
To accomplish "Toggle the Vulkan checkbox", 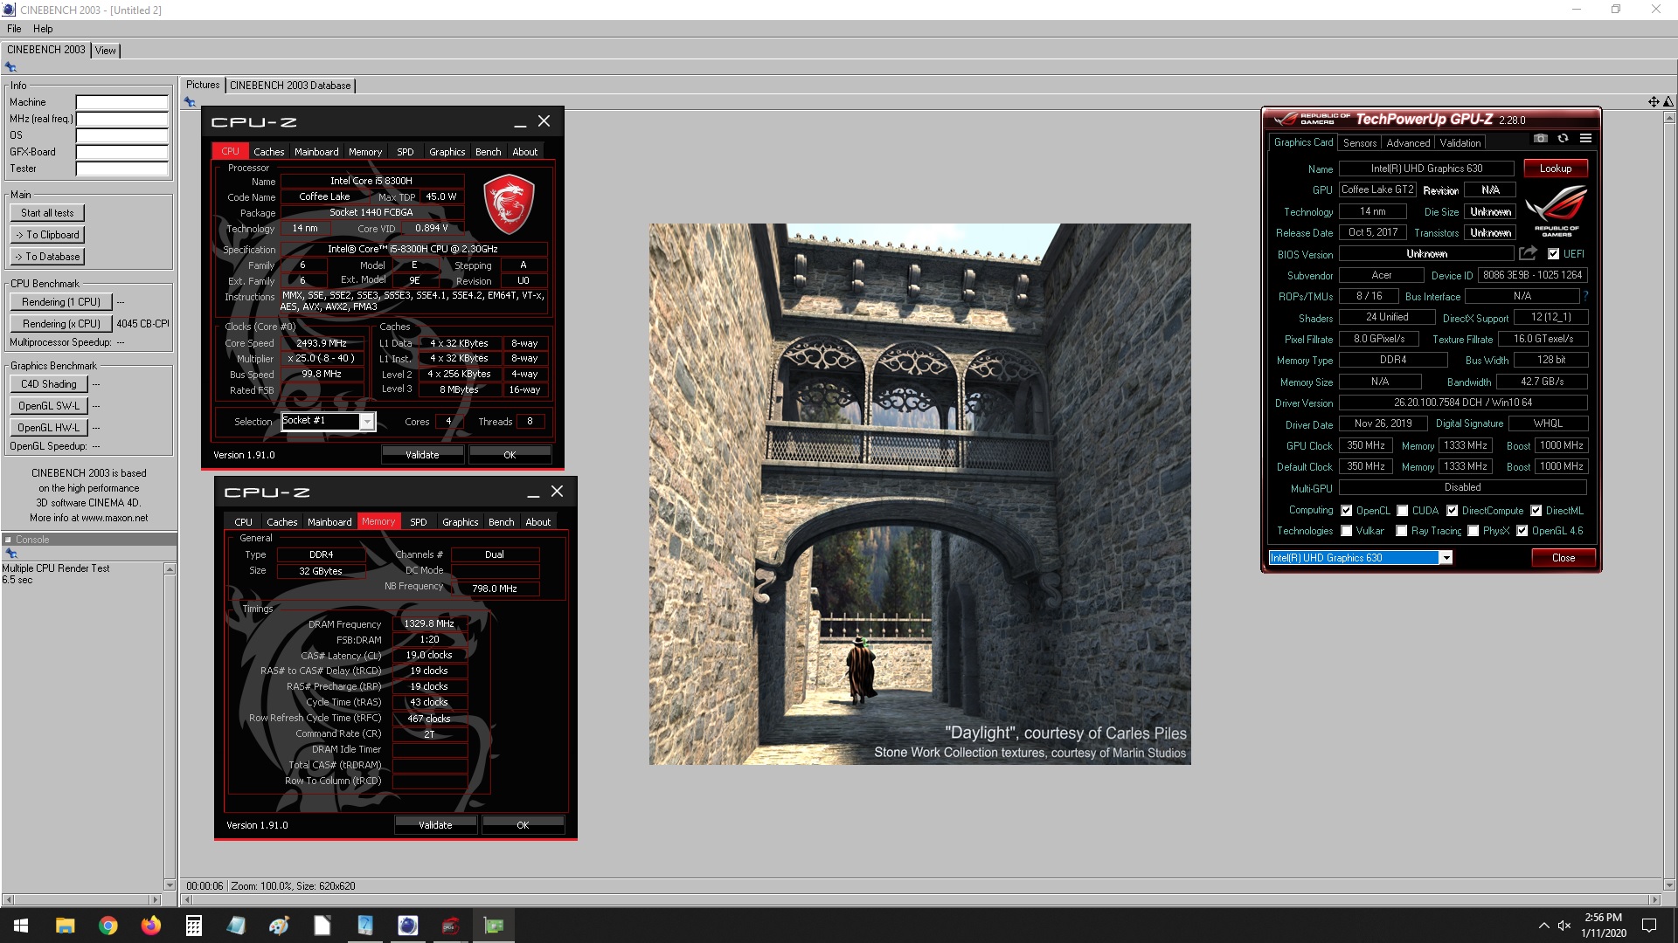I will [x=1346, y=531].
